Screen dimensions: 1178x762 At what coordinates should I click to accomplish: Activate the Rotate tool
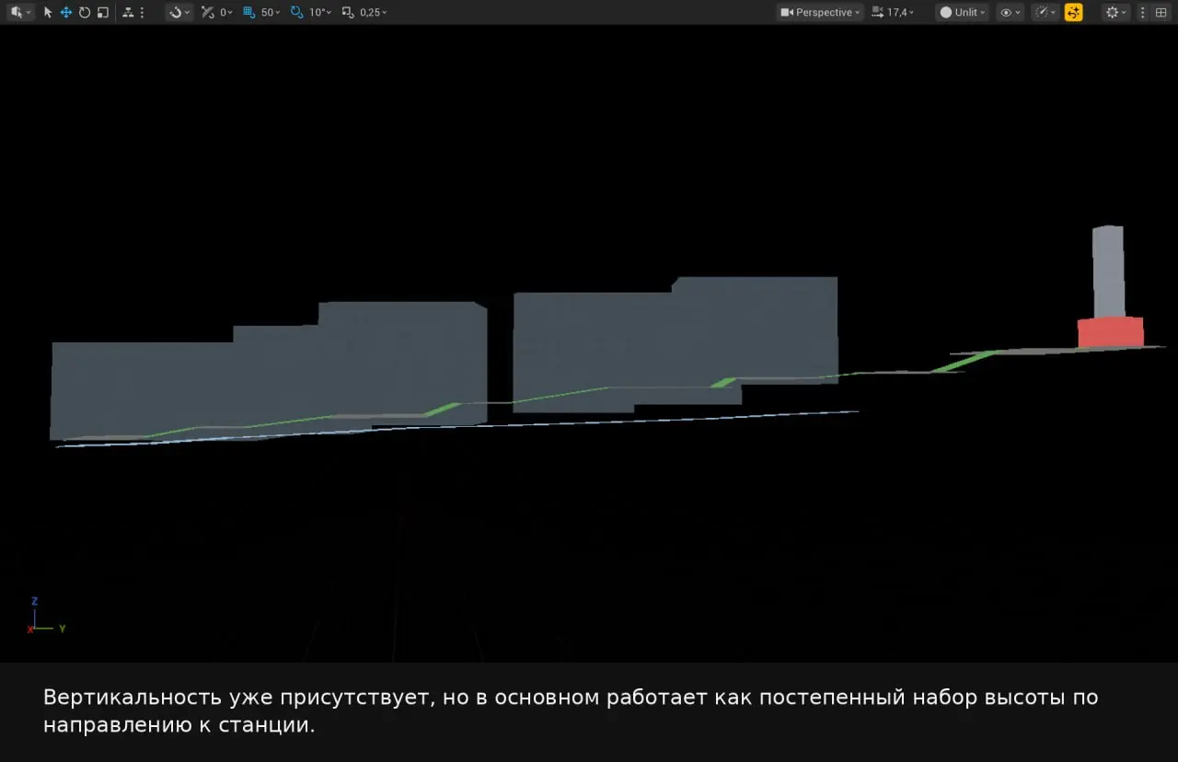[x=85, y=12]
